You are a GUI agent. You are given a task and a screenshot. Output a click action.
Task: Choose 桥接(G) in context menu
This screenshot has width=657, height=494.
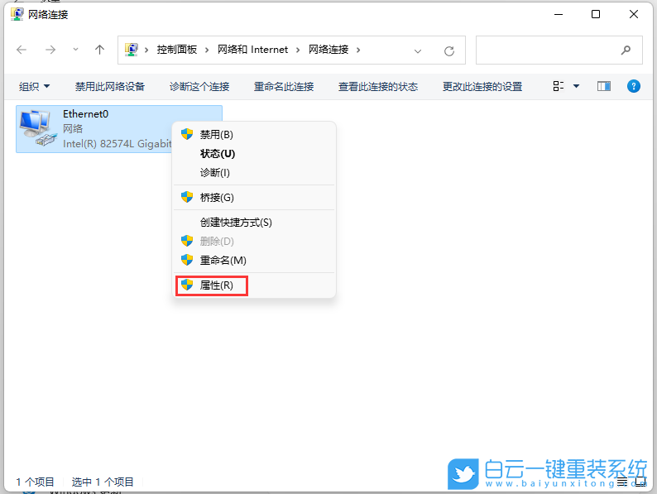[x=254, y=197]
